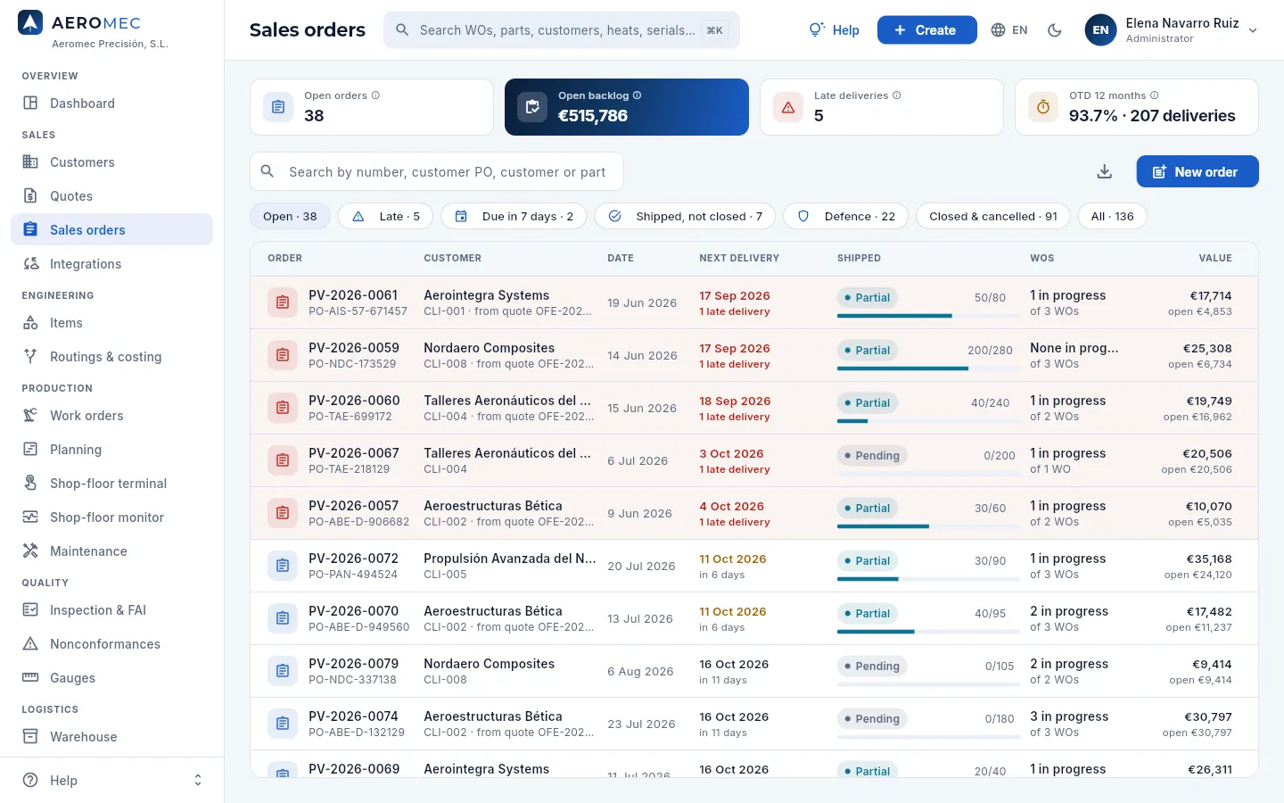
Task: Click the Create button
Action: (927, 30)
